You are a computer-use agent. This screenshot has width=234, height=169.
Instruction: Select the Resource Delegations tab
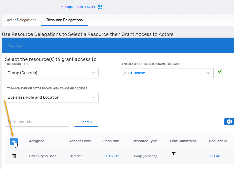coord(64,20)
